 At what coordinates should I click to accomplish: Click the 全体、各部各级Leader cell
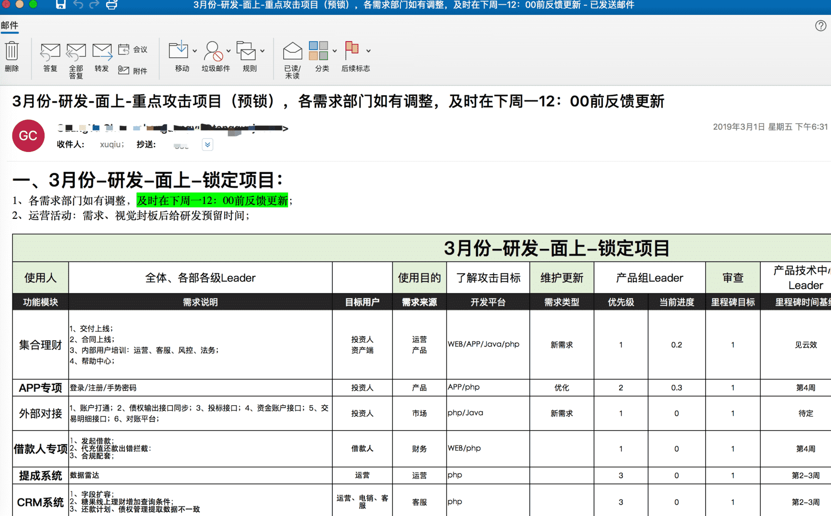[200, 278]
